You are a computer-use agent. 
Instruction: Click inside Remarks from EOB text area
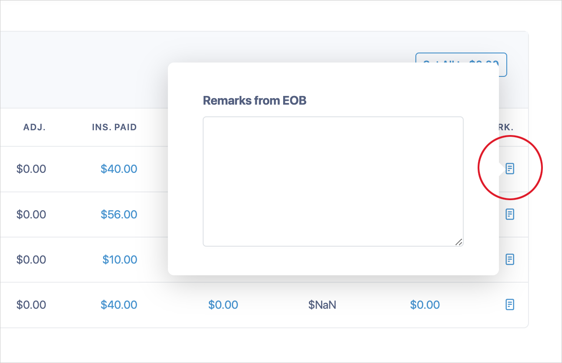point(333,181)
